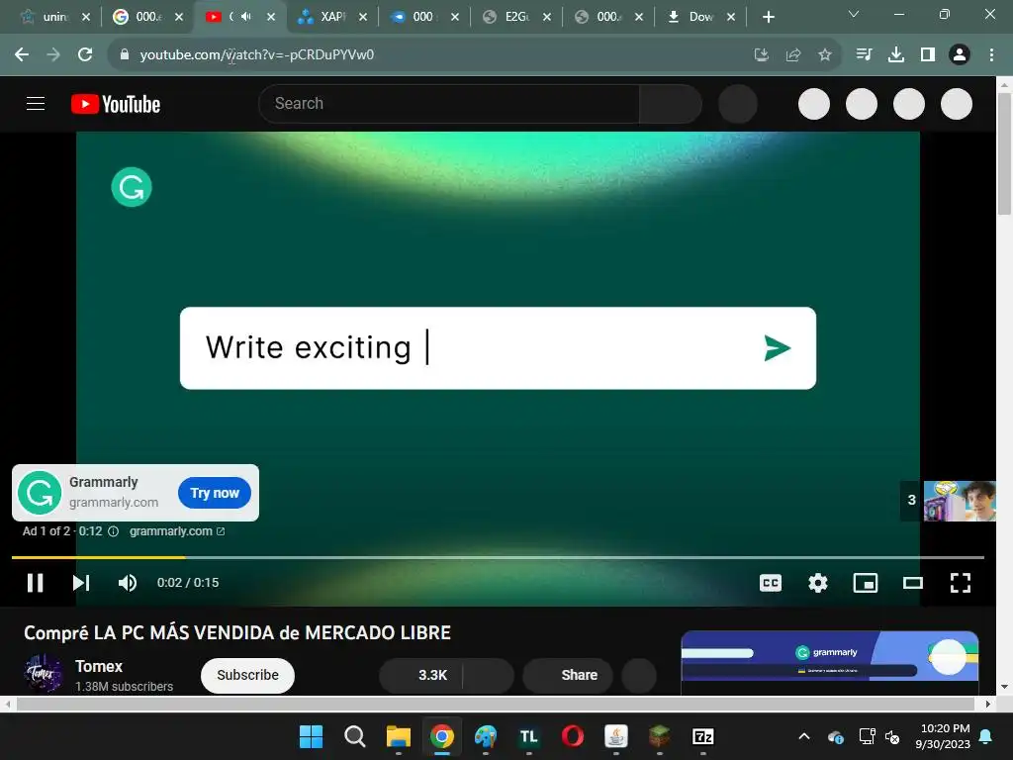Go forward in browser
The width and height of the screenshot is (1013, 760).
pyautogui.click(x=53, y=55)
